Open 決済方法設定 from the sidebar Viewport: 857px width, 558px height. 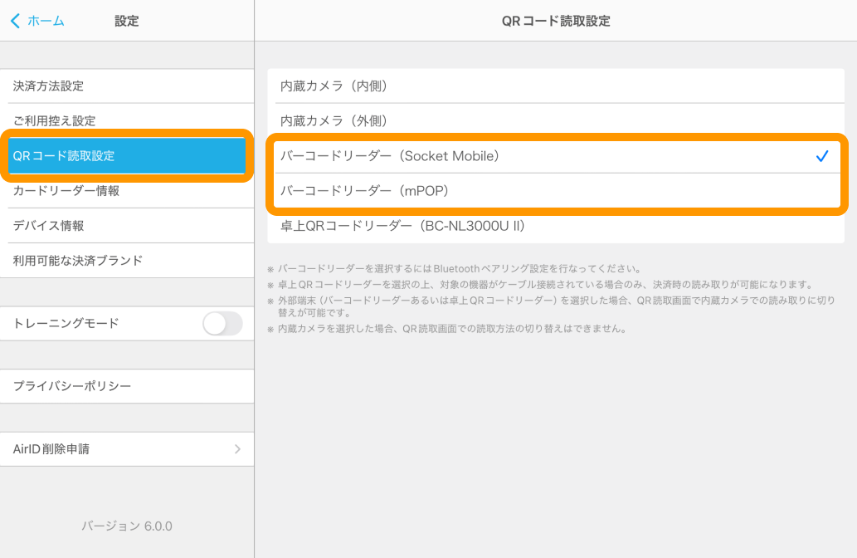pyautogui.click(x=124, y=86)
